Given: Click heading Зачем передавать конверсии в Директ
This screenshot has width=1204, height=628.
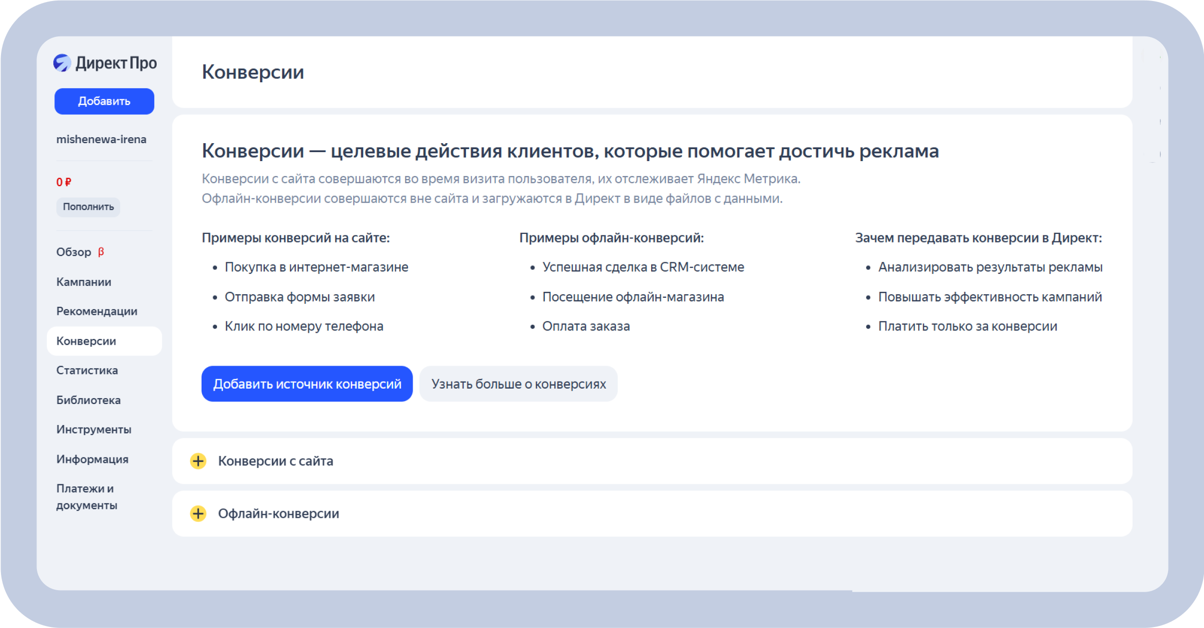Looking at the screenshot, I should pyautogui.click(x=979, y=238).
